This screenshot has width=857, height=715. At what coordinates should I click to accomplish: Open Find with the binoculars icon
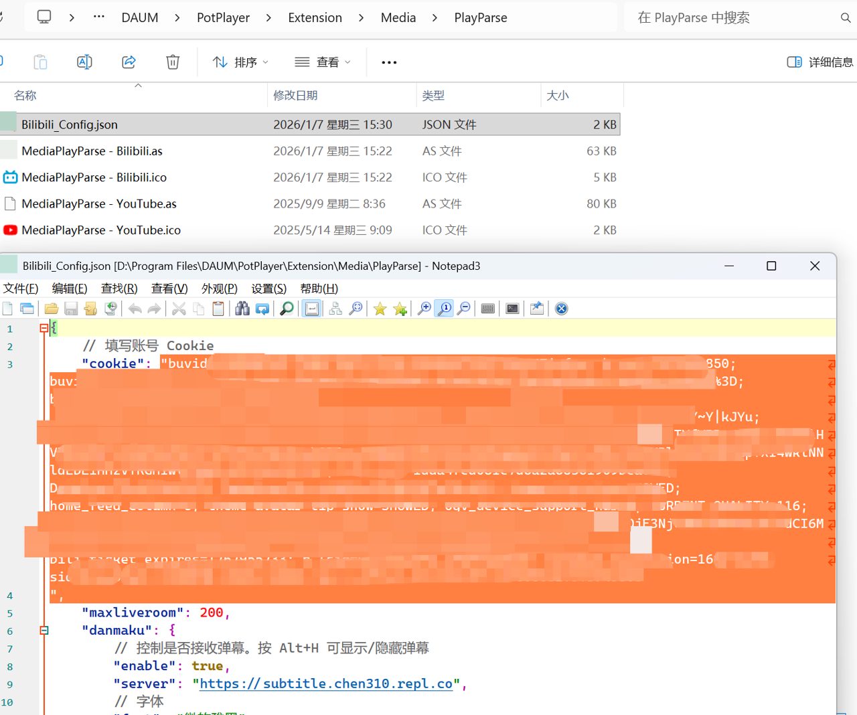click(x=242, y=309)
